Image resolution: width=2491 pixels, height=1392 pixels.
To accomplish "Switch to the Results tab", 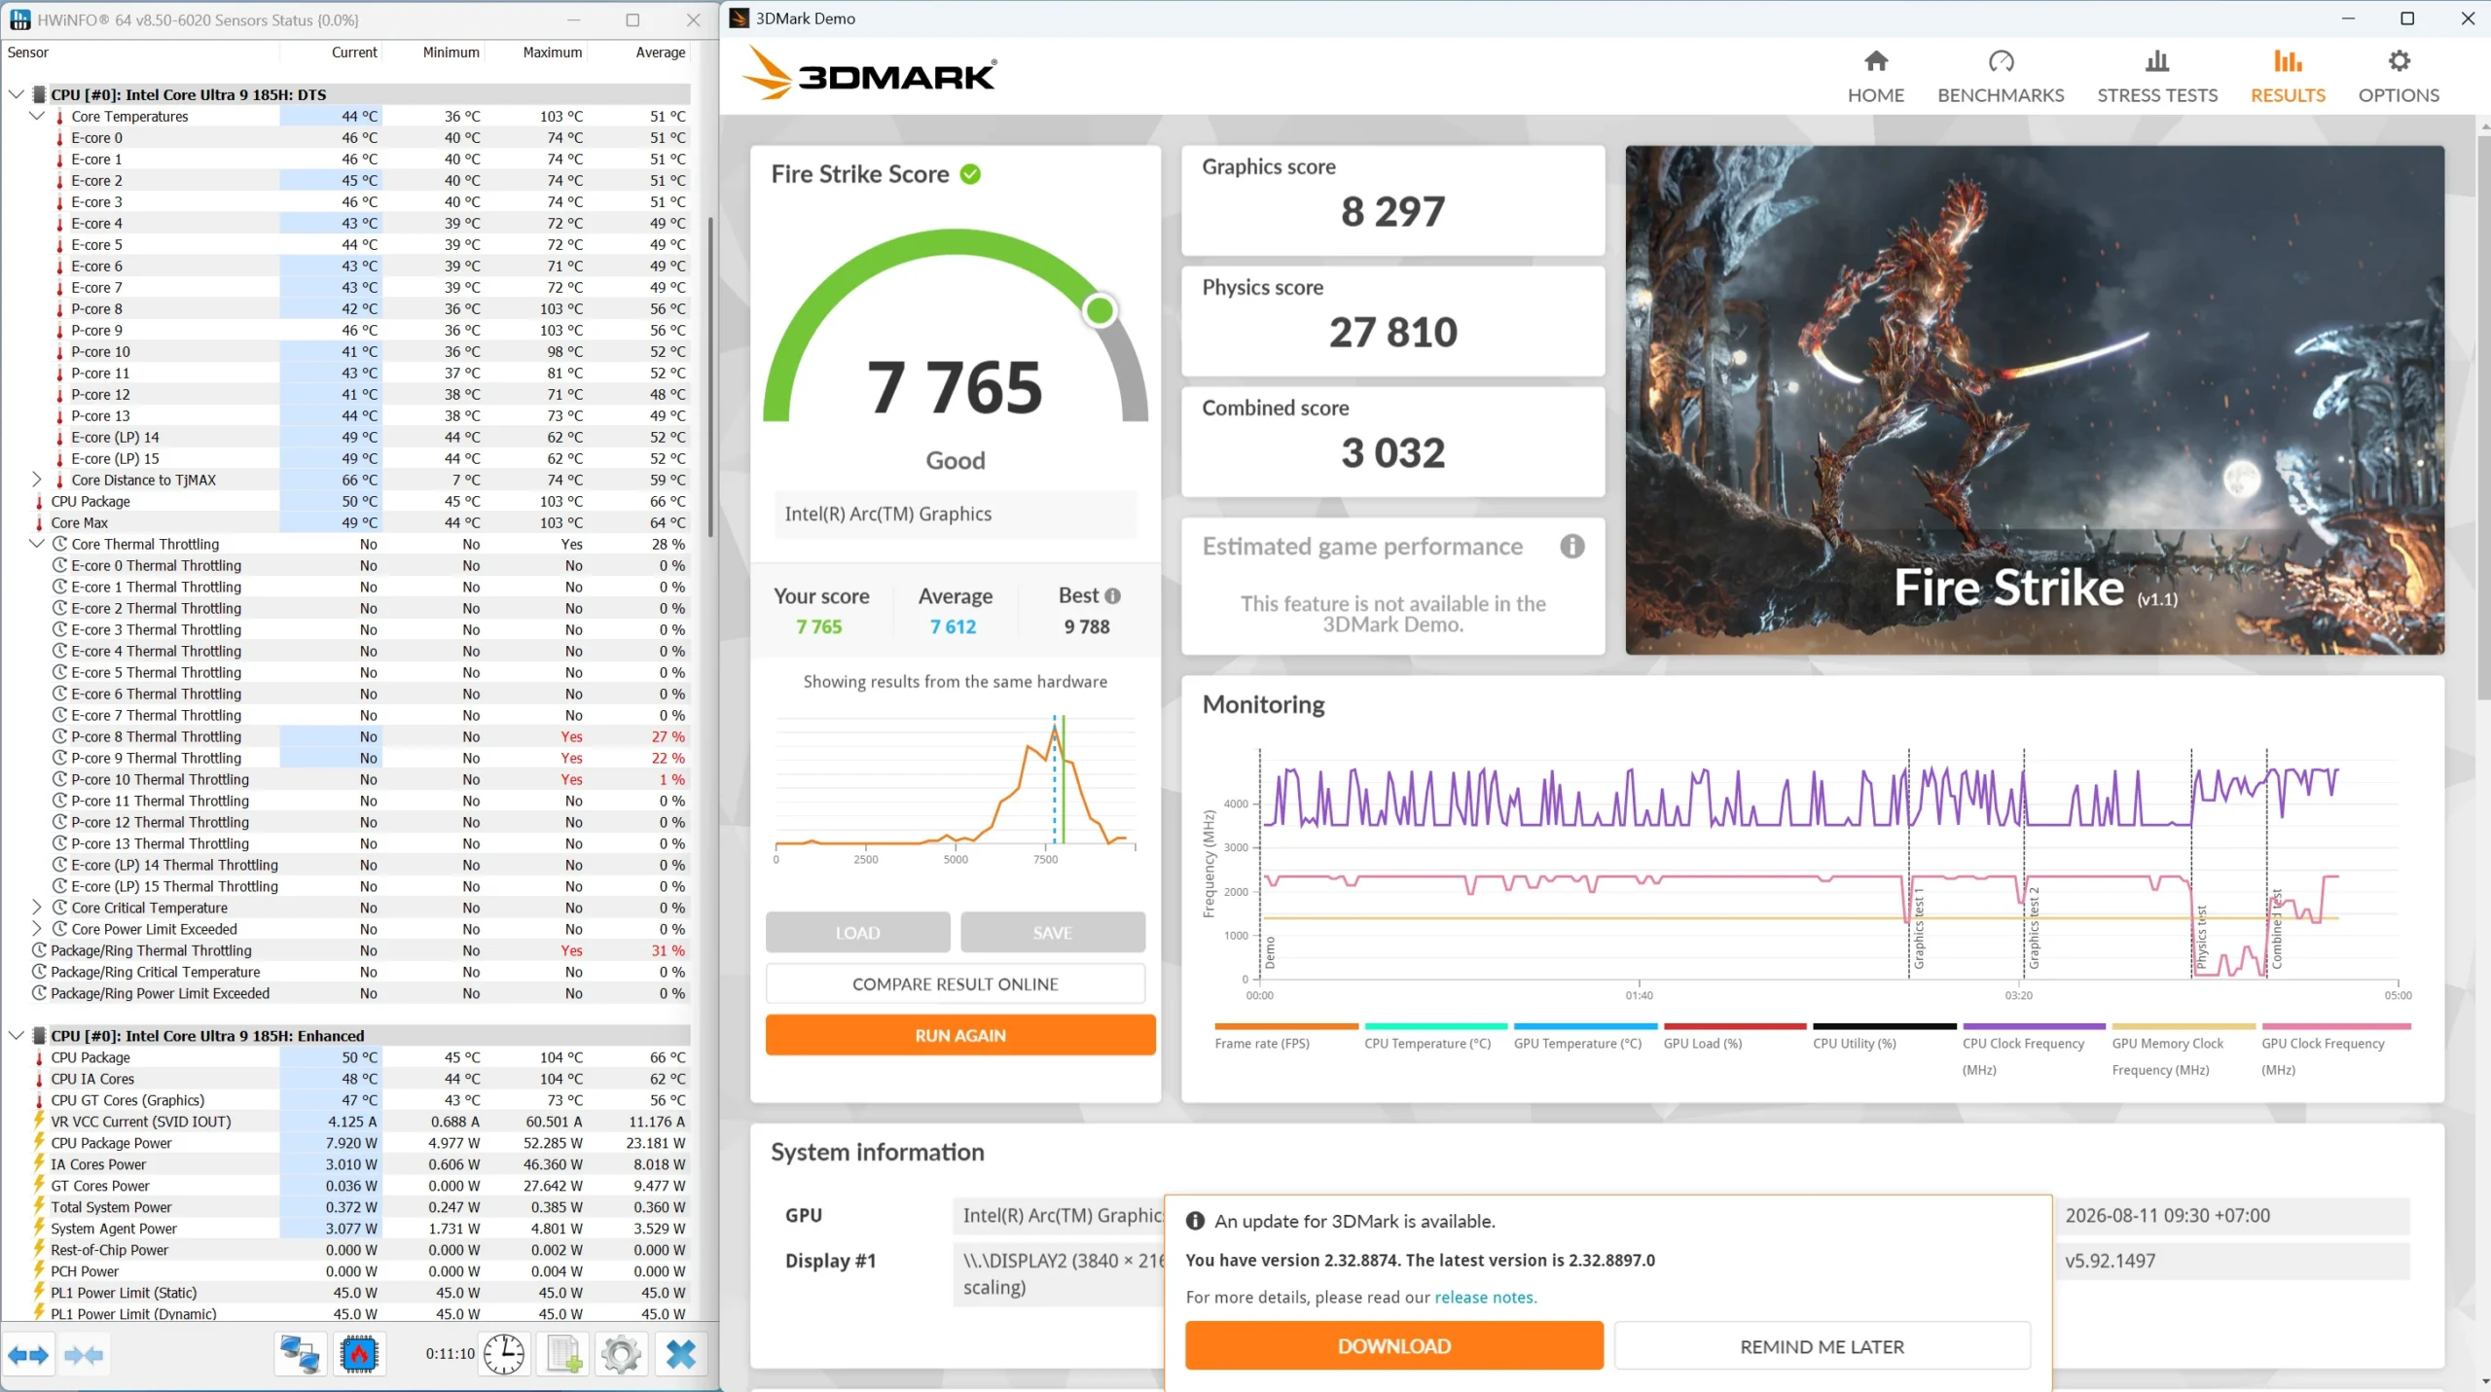I will 2288,77.
